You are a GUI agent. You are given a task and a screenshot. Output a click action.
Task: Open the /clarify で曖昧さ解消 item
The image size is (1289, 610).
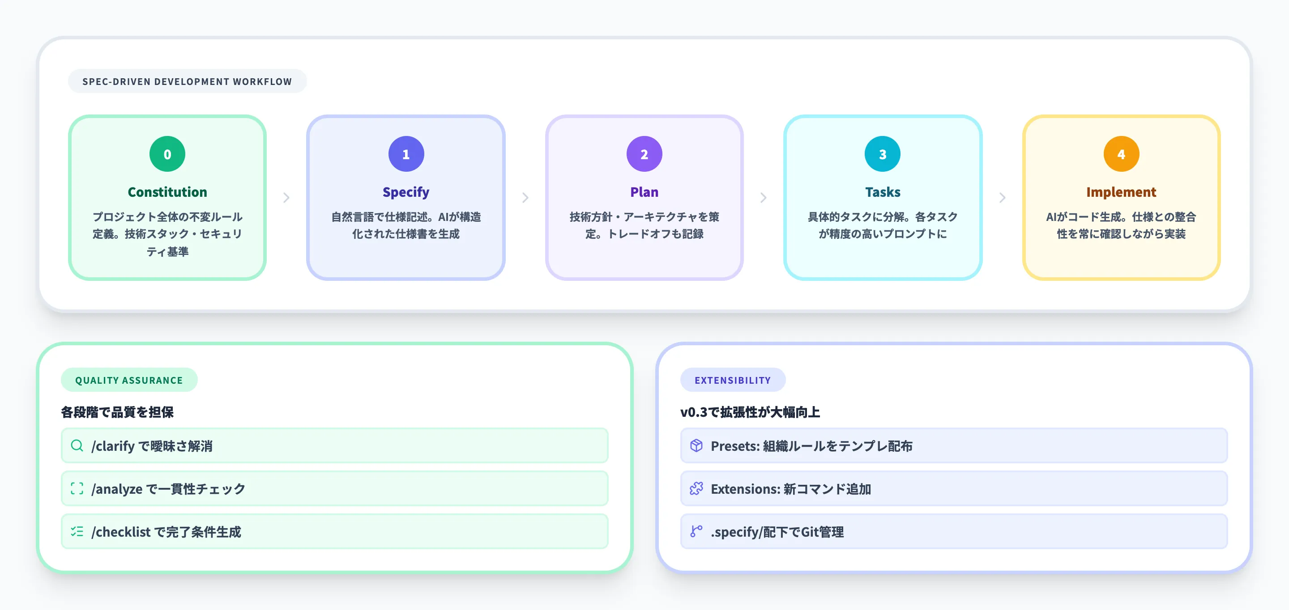coord(334,445)
